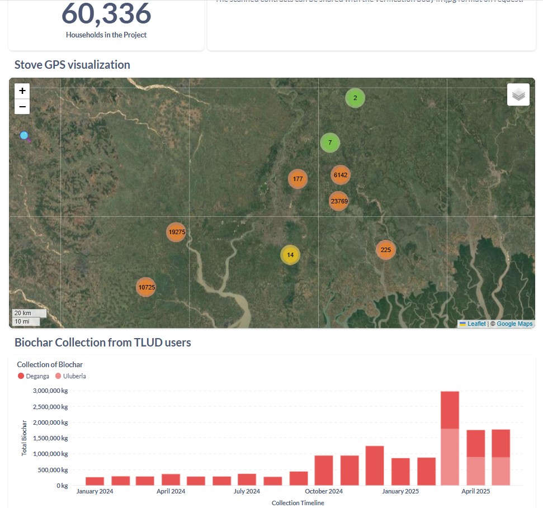Viewport: 543px width, 508px height.
Task: Zoom in on the stove GPS map
Action: pos(22,91)
